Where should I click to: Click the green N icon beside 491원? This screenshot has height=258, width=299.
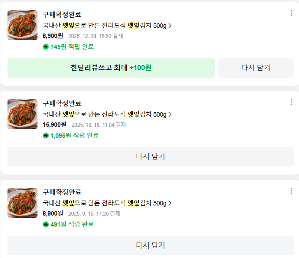pyautogui.click(x=45, y=224)
